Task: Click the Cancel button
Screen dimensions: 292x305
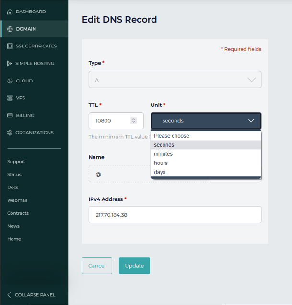Action: 97,266
